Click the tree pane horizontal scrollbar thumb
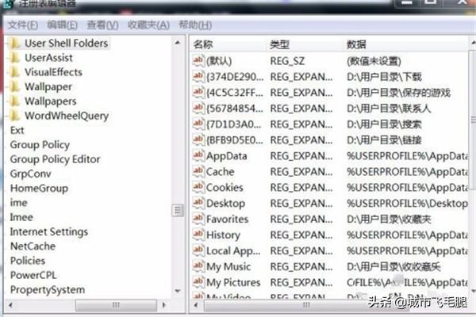Image resolution: width=476 pixels, height=317 pixels. click(x=116, y=305)
